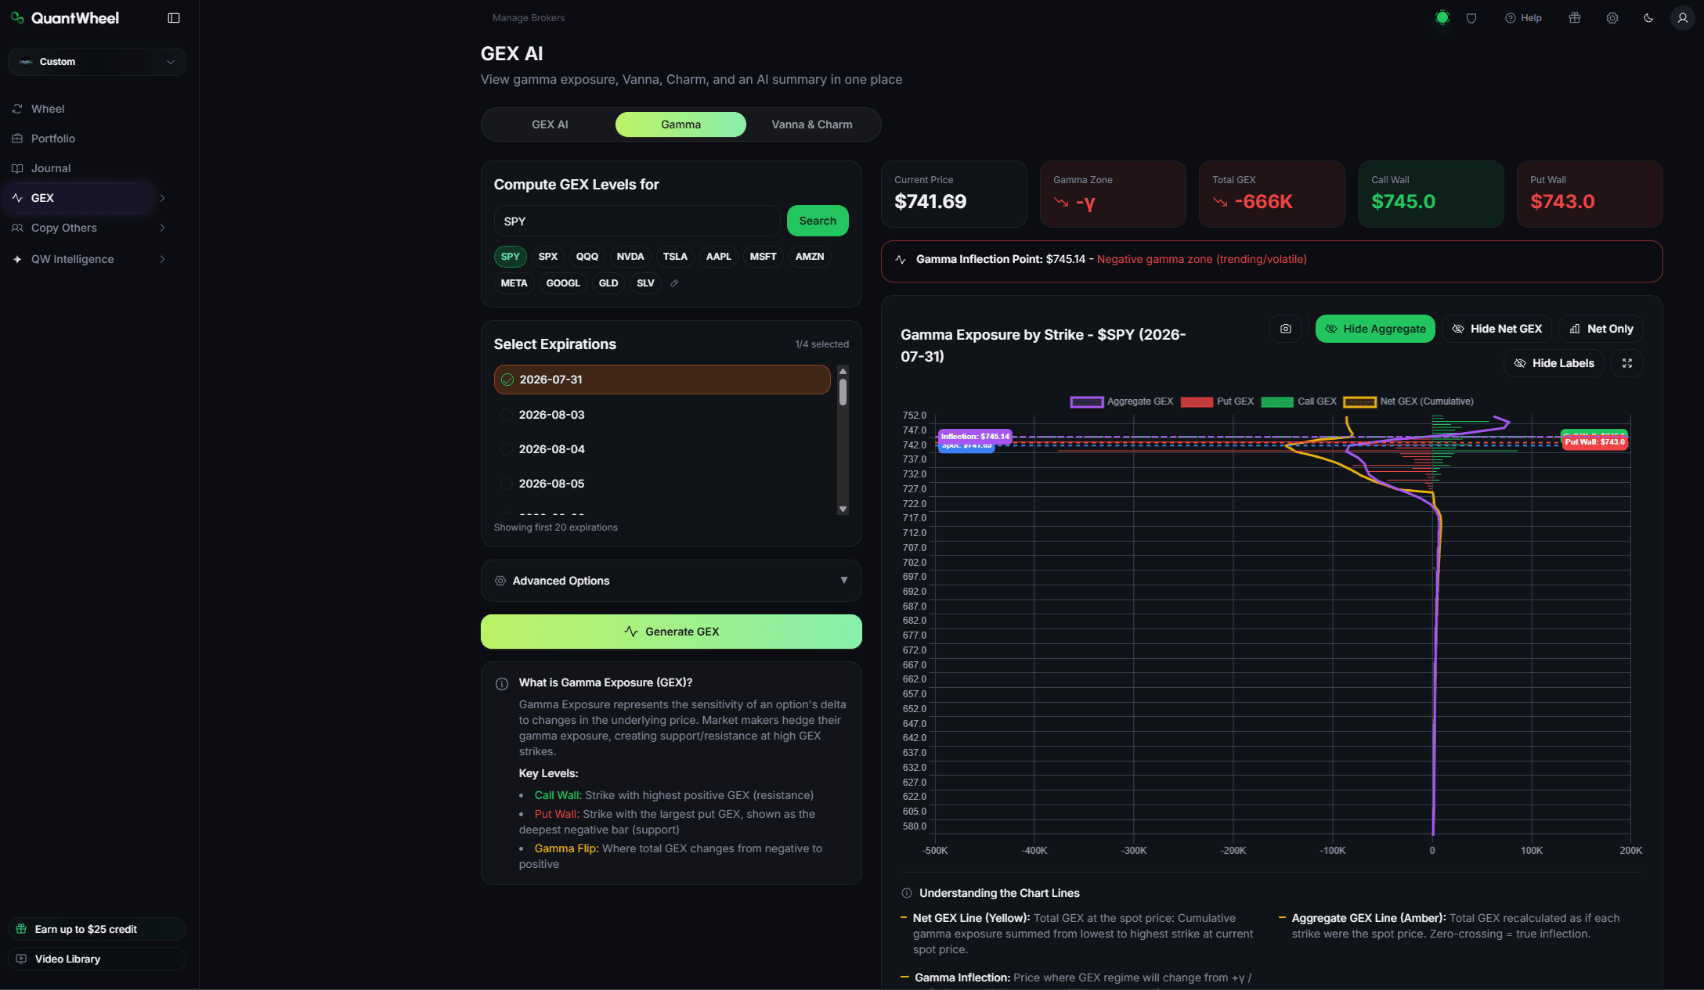The height and width of the screenshot is (990, 1704).
Task: Click QW Intelligence sparkle icon
Action: point(17,259)
